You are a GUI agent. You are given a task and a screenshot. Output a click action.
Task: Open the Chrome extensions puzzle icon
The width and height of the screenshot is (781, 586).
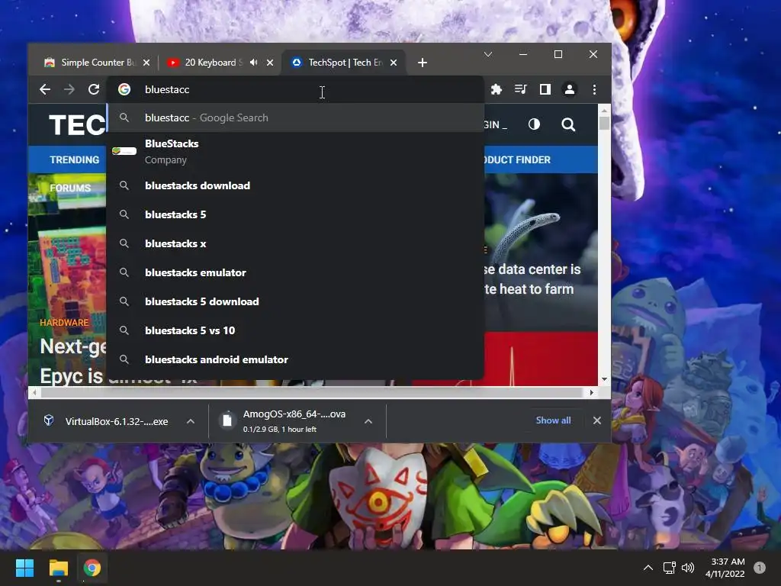click(x=496, y=89)
